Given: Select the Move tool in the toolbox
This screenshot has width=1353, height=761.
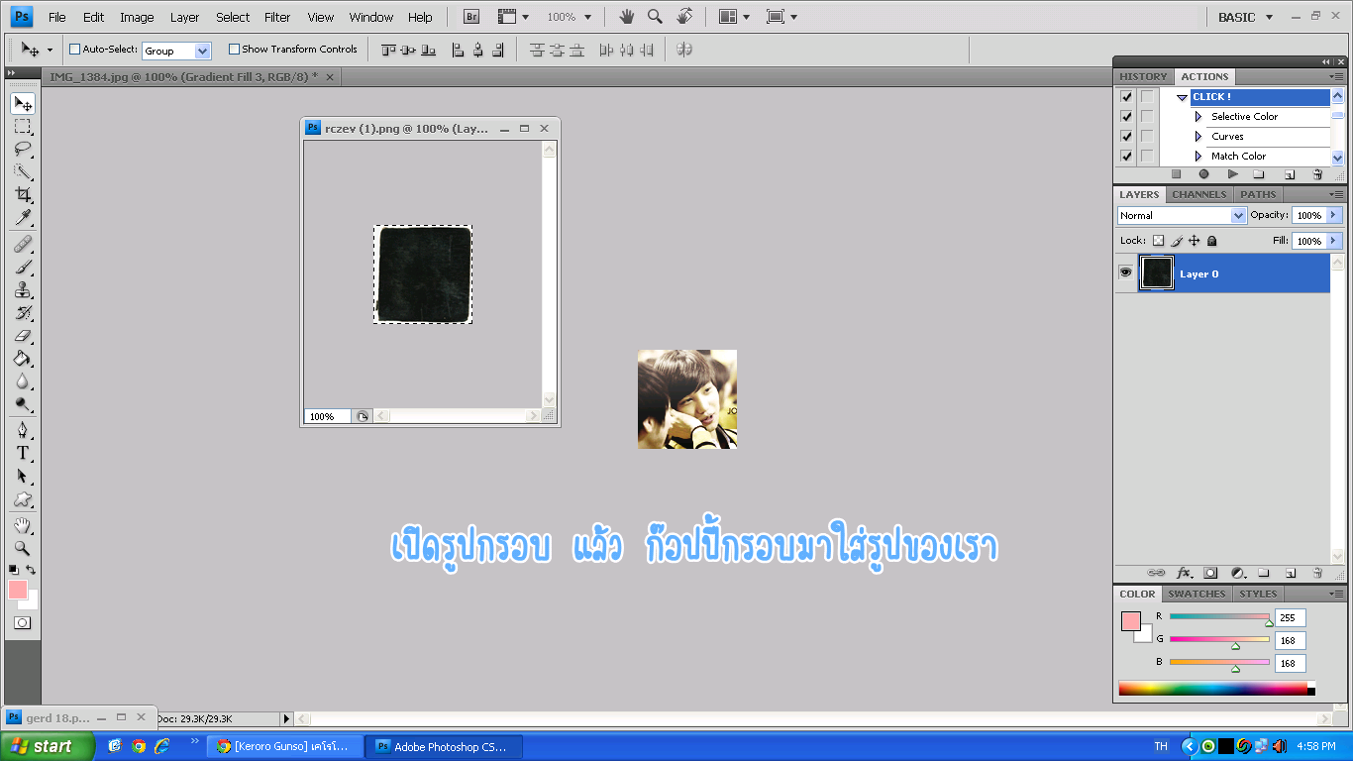Looking at the screenshot, I should point(23,104).
